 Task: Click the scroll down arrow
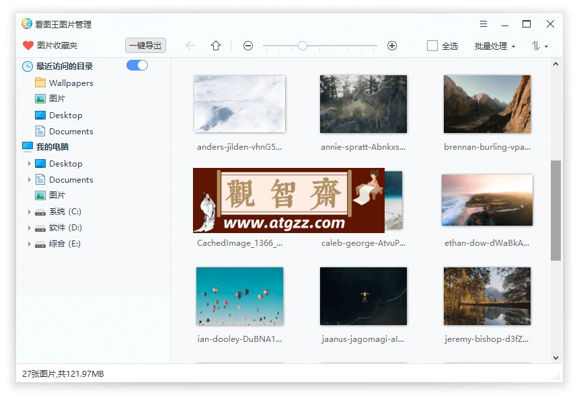tap(555, 357)
